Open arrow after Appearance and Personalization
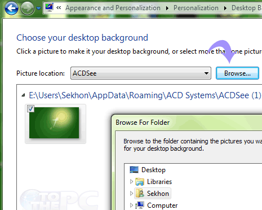 (167, 8)
